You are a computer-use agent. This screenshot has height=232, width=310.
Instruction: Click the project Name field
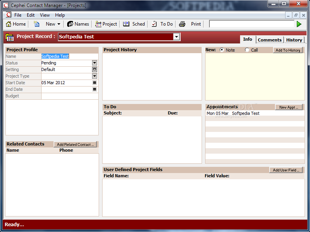click(x=70, y=56)
